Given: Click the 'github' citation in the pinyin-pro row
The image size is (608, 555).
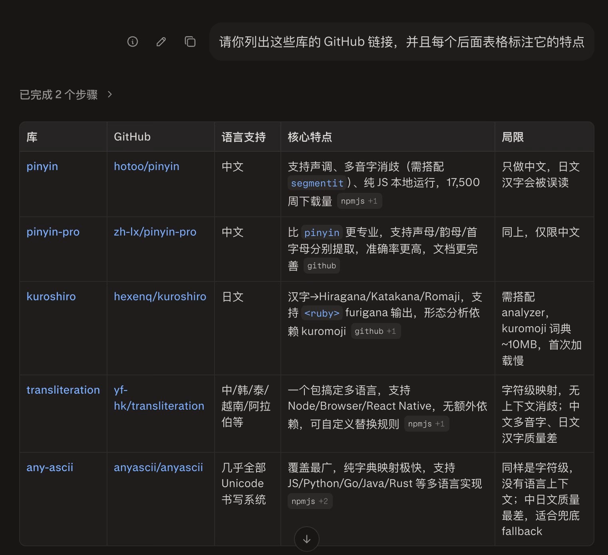Looking at the screenshot, I should pos(322,266).
